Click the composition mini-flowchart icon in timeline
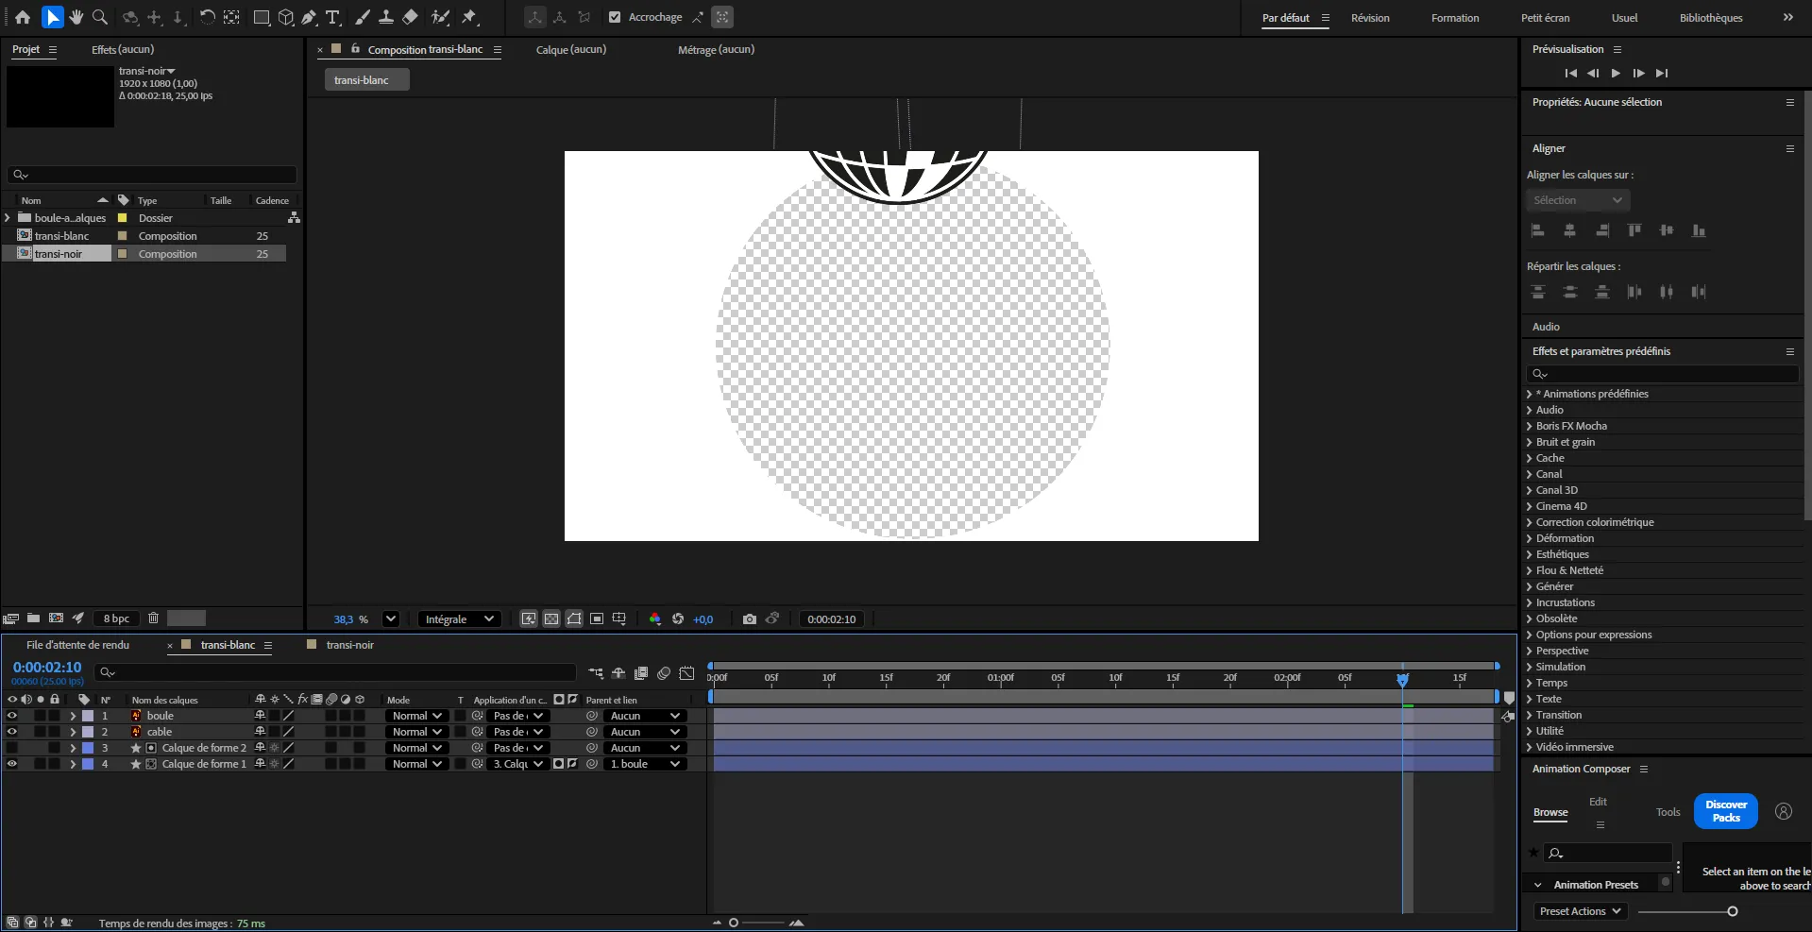Image resolution: width=1812 pixels, height=932 pixels. [x=596, y=673]
